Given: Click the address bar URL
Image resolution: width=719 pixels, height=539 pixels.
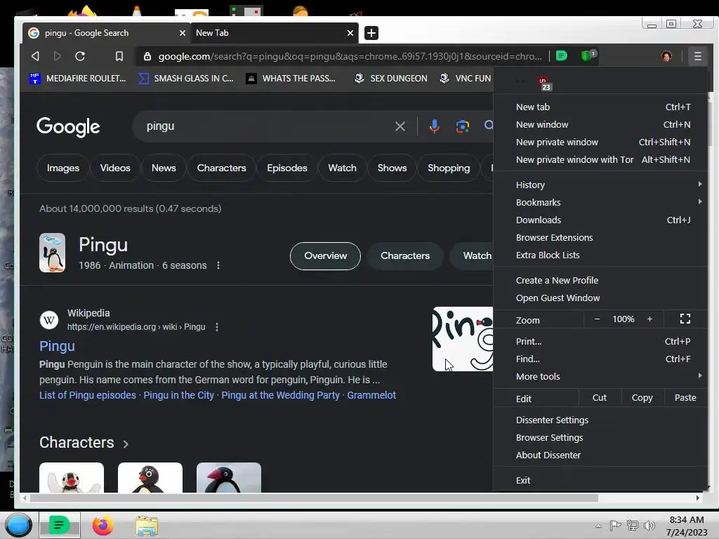Looking at the screenshot, I should coord(350,56).
